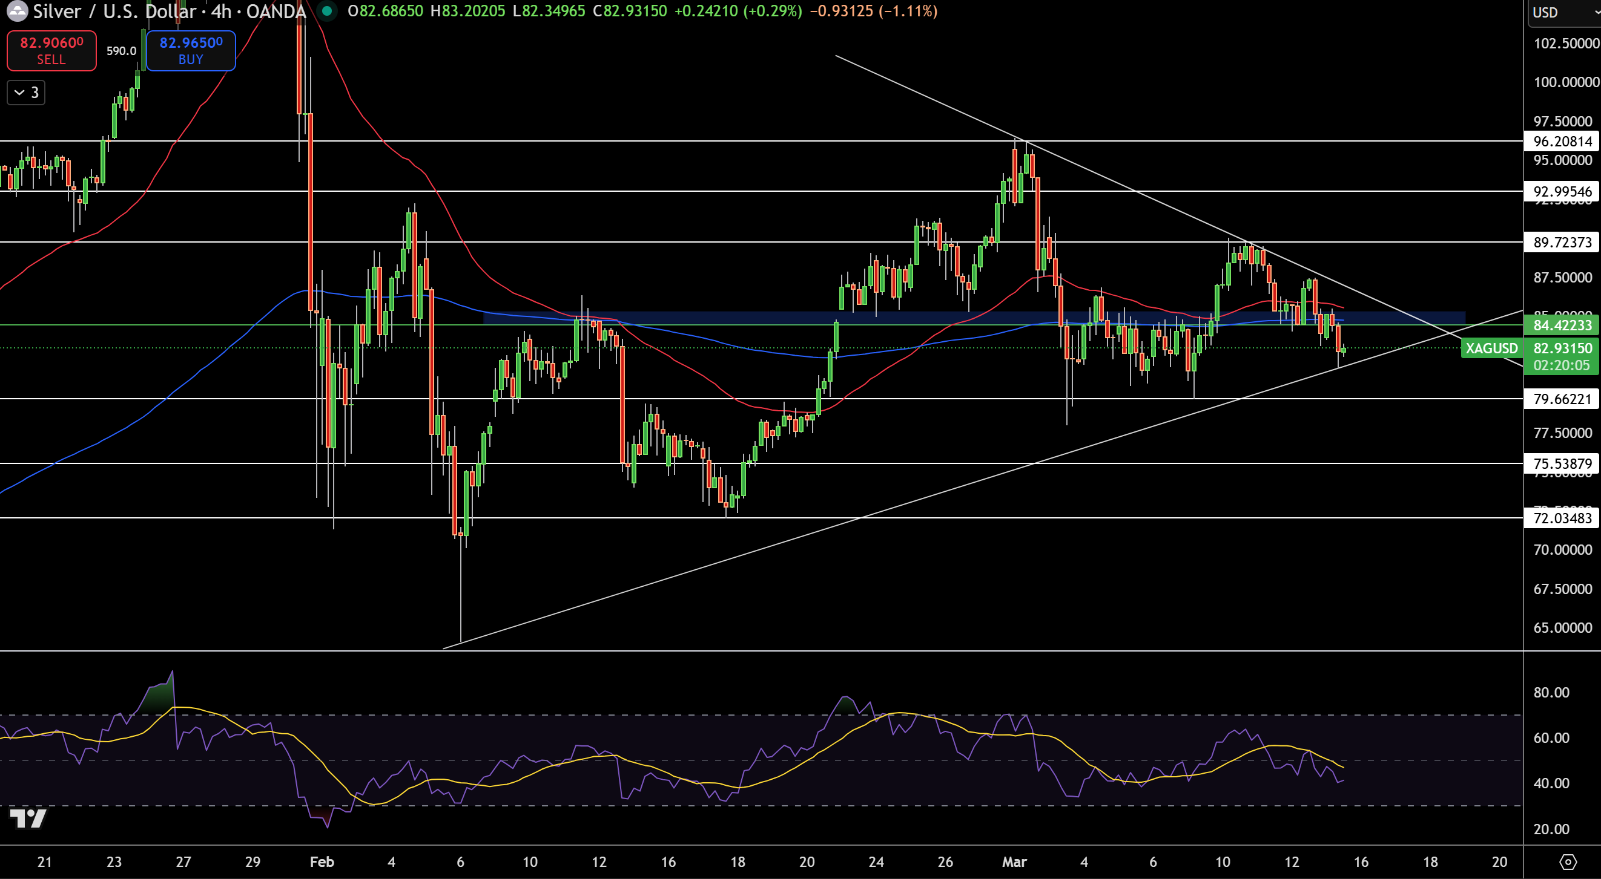Click the SELL button showing 82.9060
1601x879 pixels.
coord(51,50)
